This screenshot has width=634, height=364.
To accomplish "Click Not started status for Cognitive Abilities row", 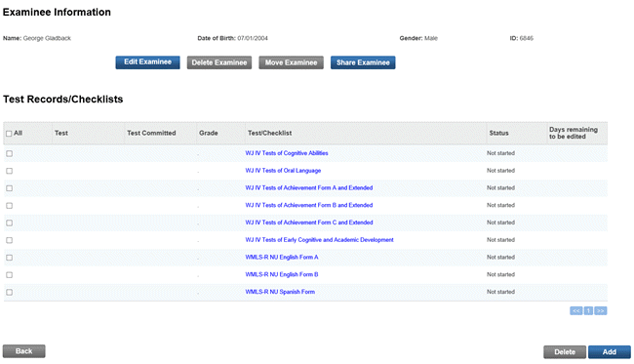I will coord(500,153).
